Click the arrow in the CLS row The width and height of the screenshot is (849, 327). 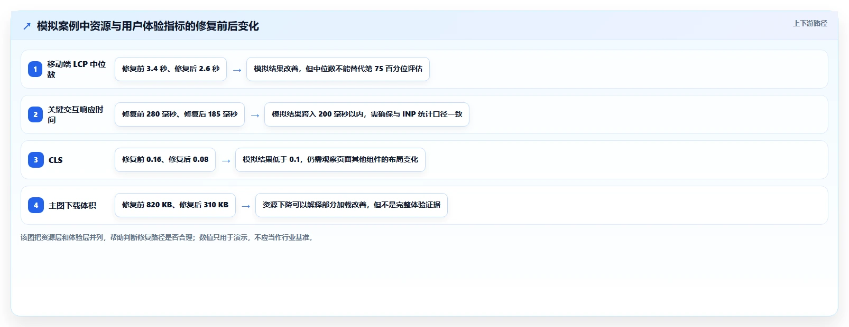226,160
